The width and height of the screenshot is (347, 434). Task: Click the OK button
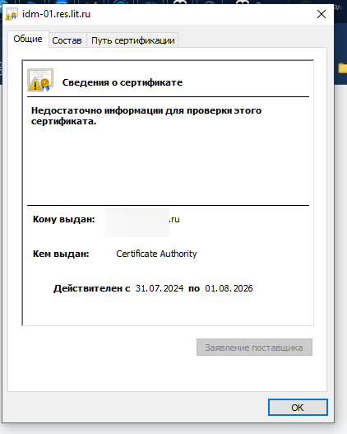click(x=298, y=407)
